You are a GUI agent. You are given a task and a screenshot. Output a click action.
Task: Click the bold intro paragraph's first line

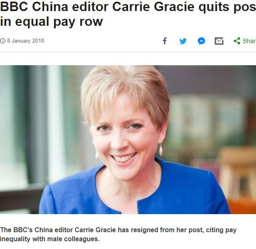coord(119,230)
